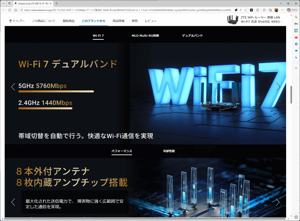Launch Bing from the sidebar icons

(296, 58)
